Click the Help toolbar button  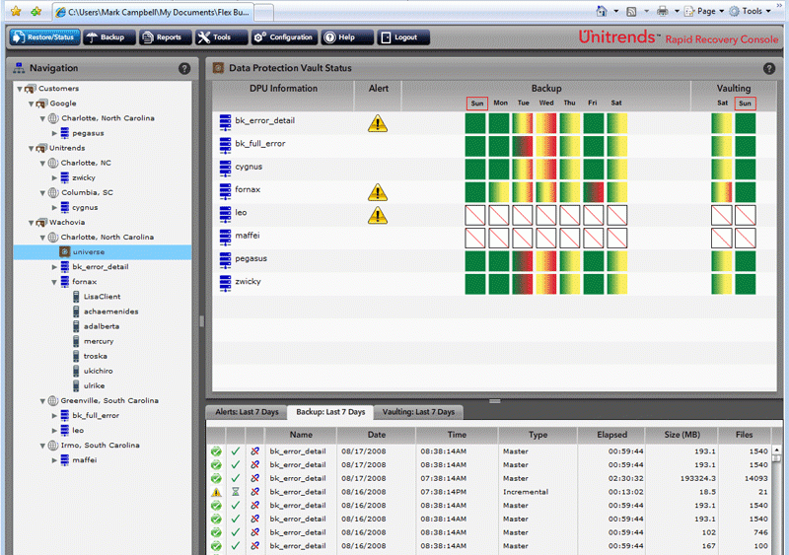point(347,37)
